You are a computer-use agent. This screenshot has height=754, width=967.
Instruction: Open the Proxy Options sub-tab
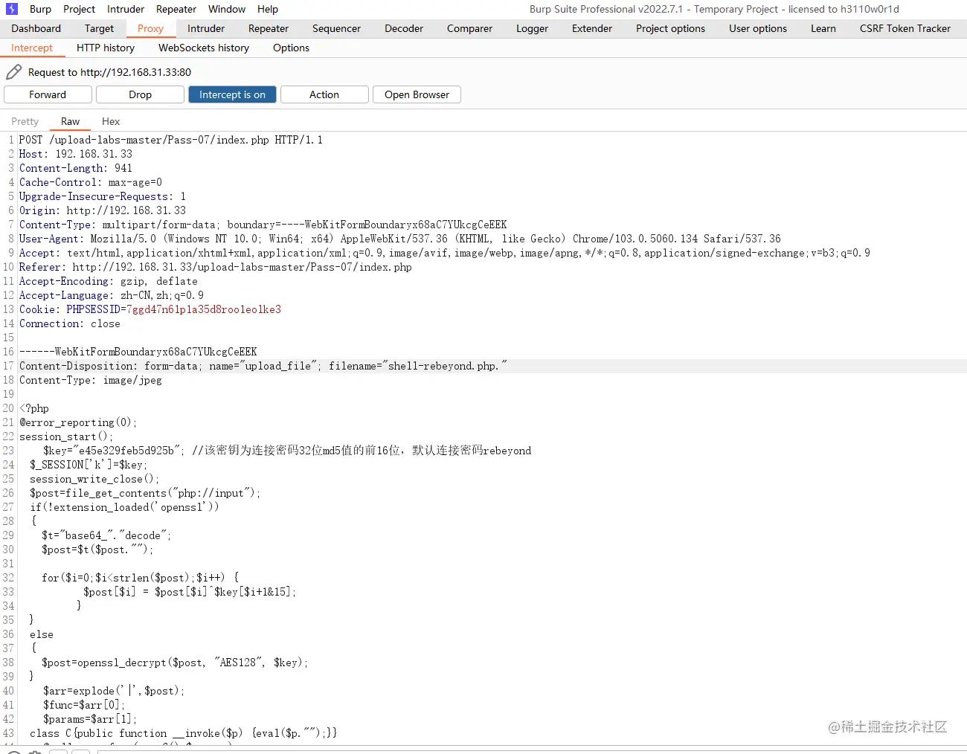291,48
